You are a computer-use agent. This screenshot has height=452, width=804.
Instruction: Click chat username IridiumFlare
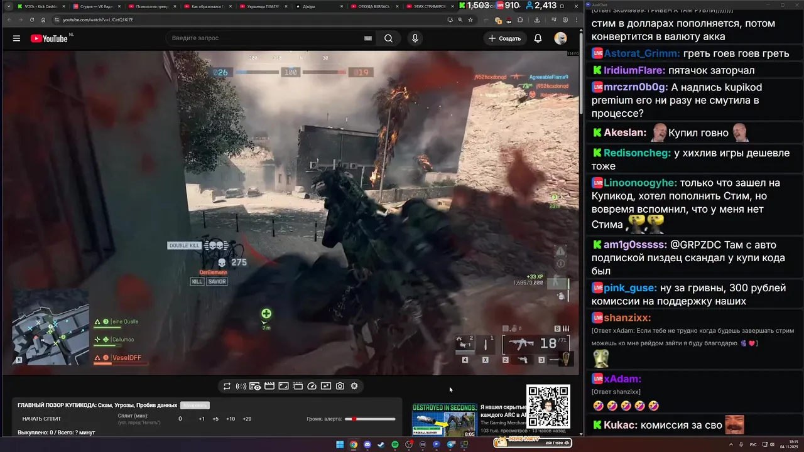(634, 70)
